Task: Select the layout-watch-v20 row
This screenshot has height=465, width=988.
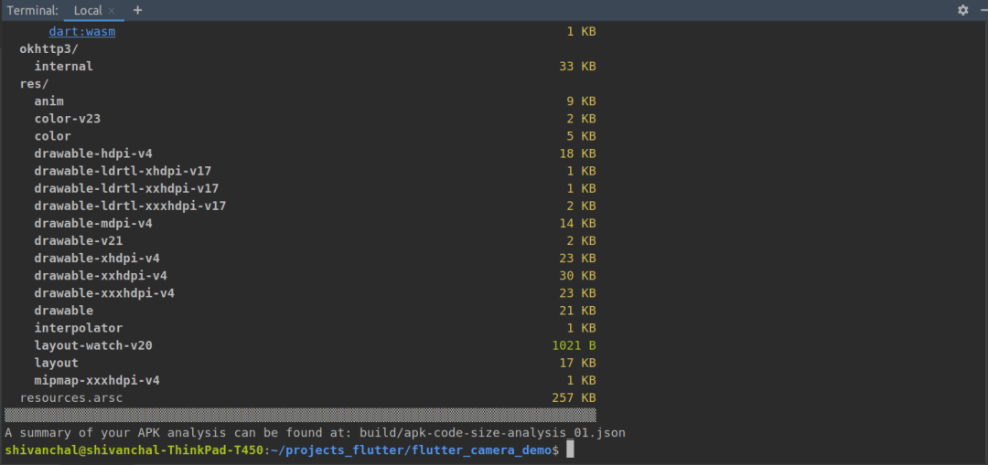Action: (x=315, y=345)
